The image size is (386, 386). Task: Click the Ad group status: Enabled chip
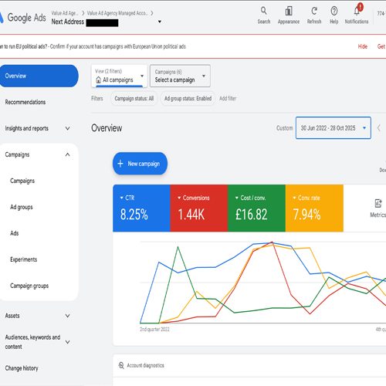(x=188, y=98)
